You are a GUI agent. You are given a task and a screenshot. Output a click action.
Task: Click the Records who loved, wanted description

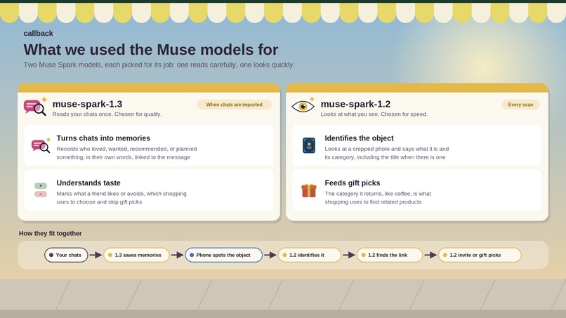pyautogui.click(x=126, y=153)
